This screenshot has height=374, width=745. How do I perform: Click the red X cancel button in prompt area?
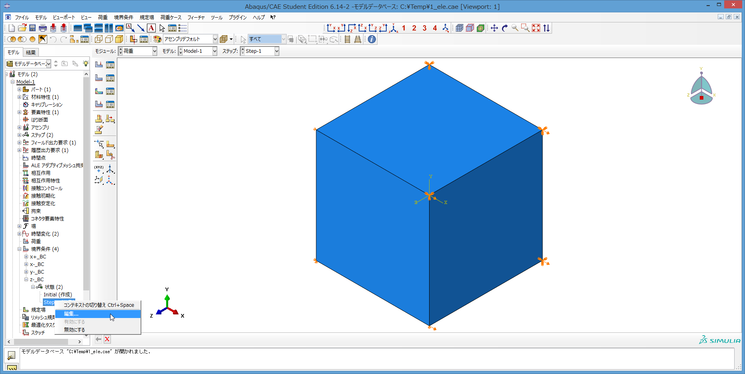107,340
